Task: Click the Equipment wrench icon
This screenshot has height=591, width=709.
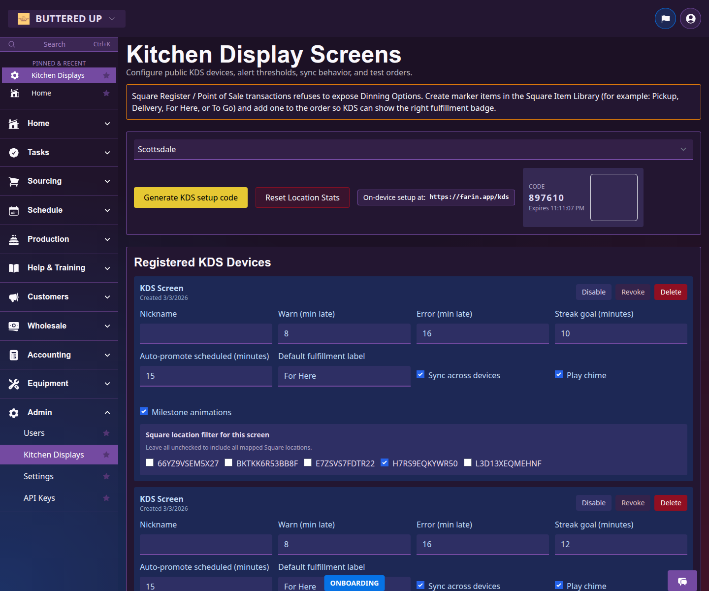Action: click(x=14, y=383)
